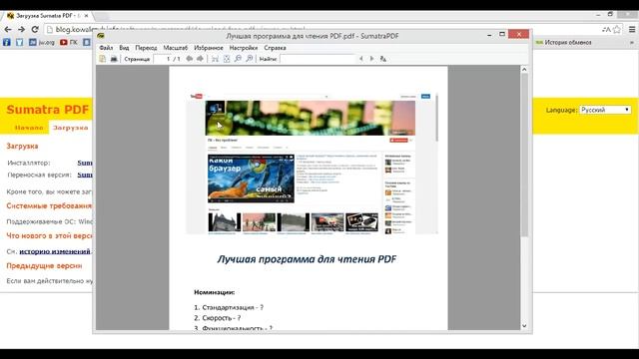Open the YouTube ПК bookmark
The width and height of the screenshot is (639, 359).
[69, 42]
